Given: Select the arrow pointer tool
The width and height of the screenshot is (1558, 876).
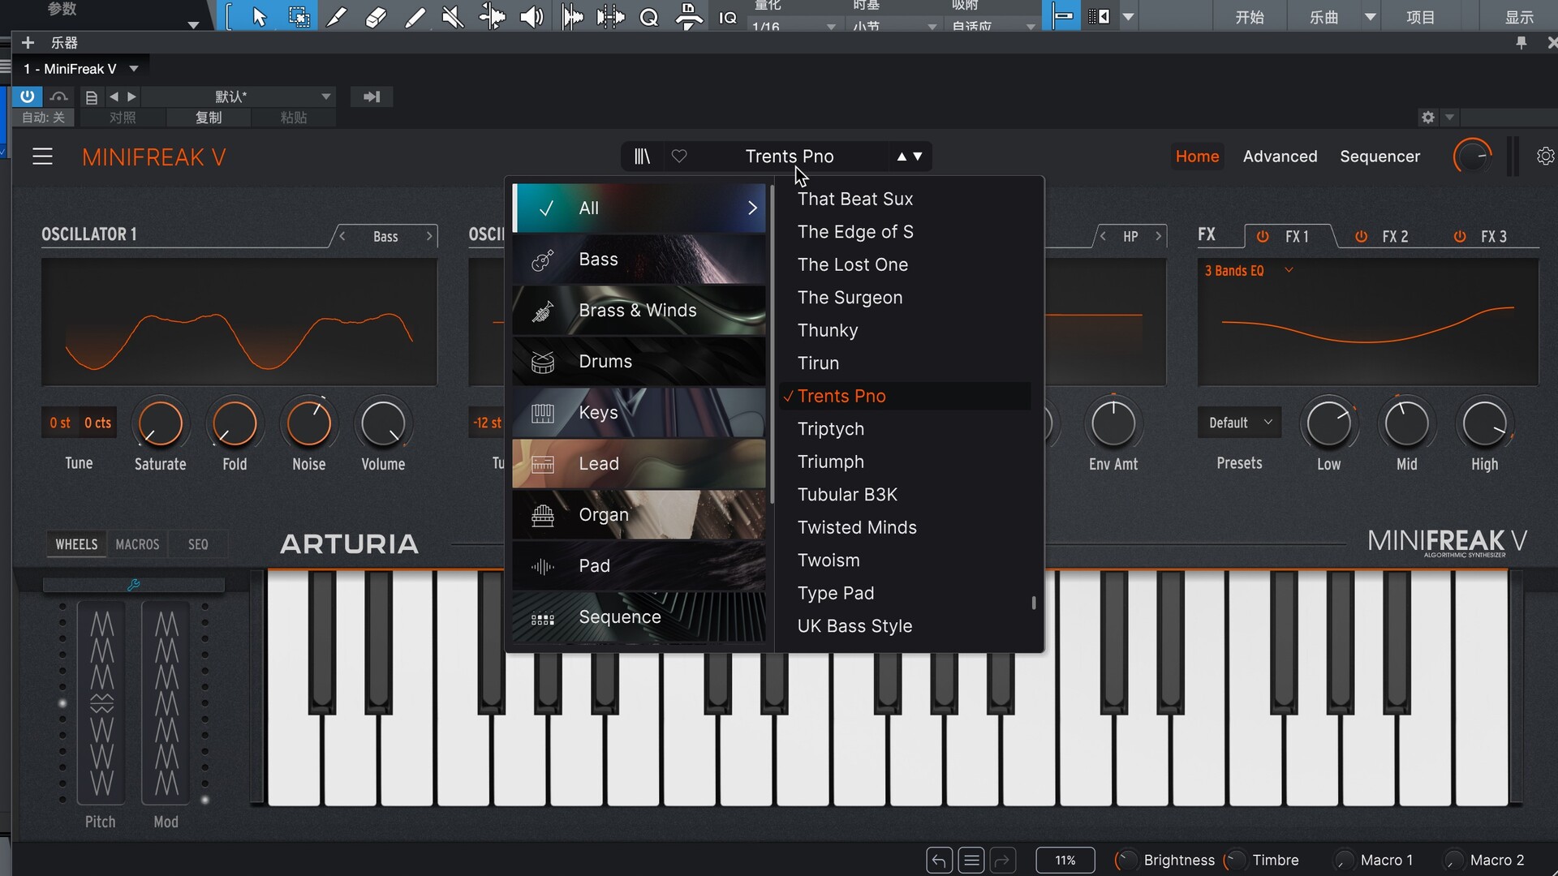Looking at the screenshot, I should click(260, 16).
